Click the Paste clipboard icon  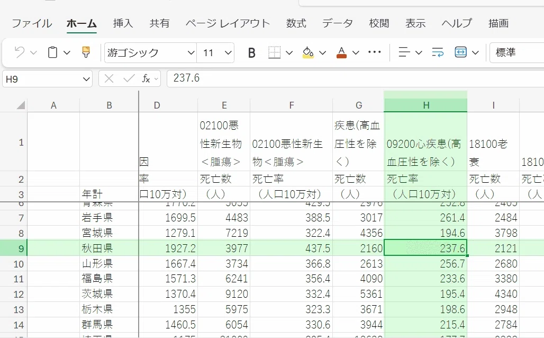point(52,52)
